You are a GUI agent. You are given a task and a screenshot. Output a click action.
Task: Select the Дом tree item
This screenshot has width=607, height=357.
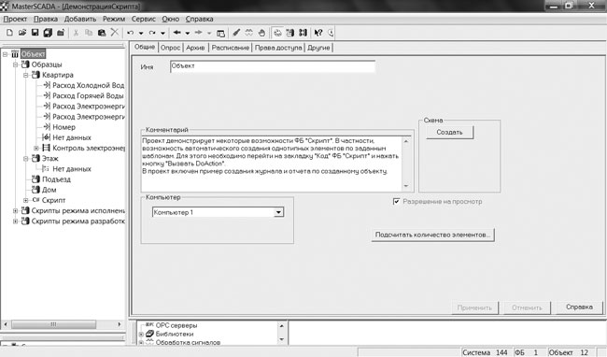pyautogui.click(x=49, y=190)
